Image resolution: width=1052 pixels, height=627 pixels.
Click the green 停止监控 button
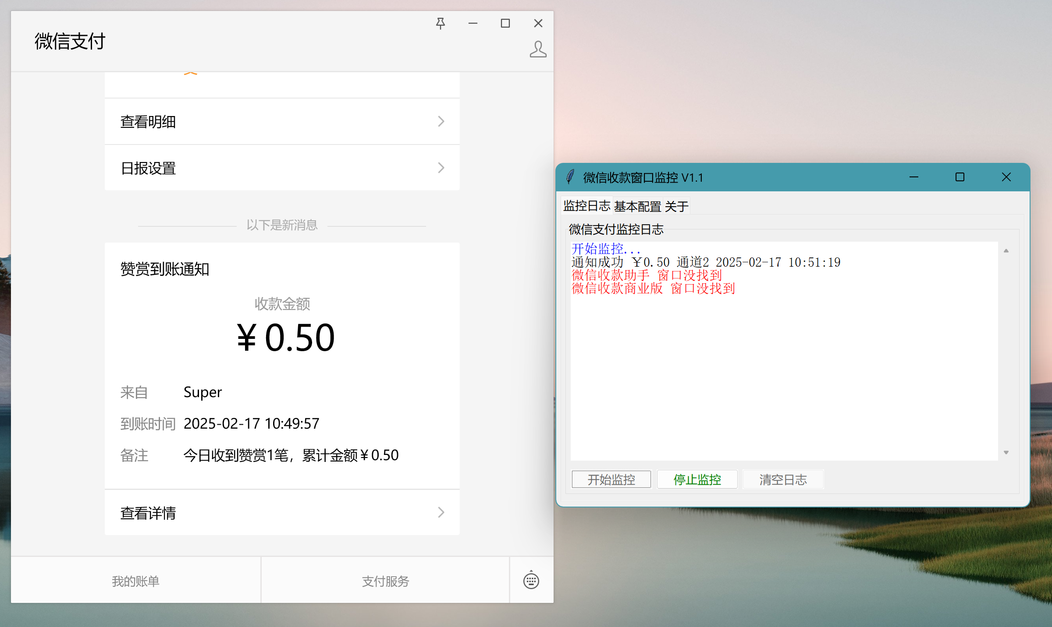coord(697,479)
